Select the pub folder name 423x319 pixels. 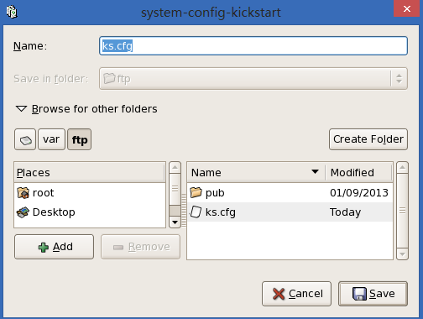click(215, 193)
